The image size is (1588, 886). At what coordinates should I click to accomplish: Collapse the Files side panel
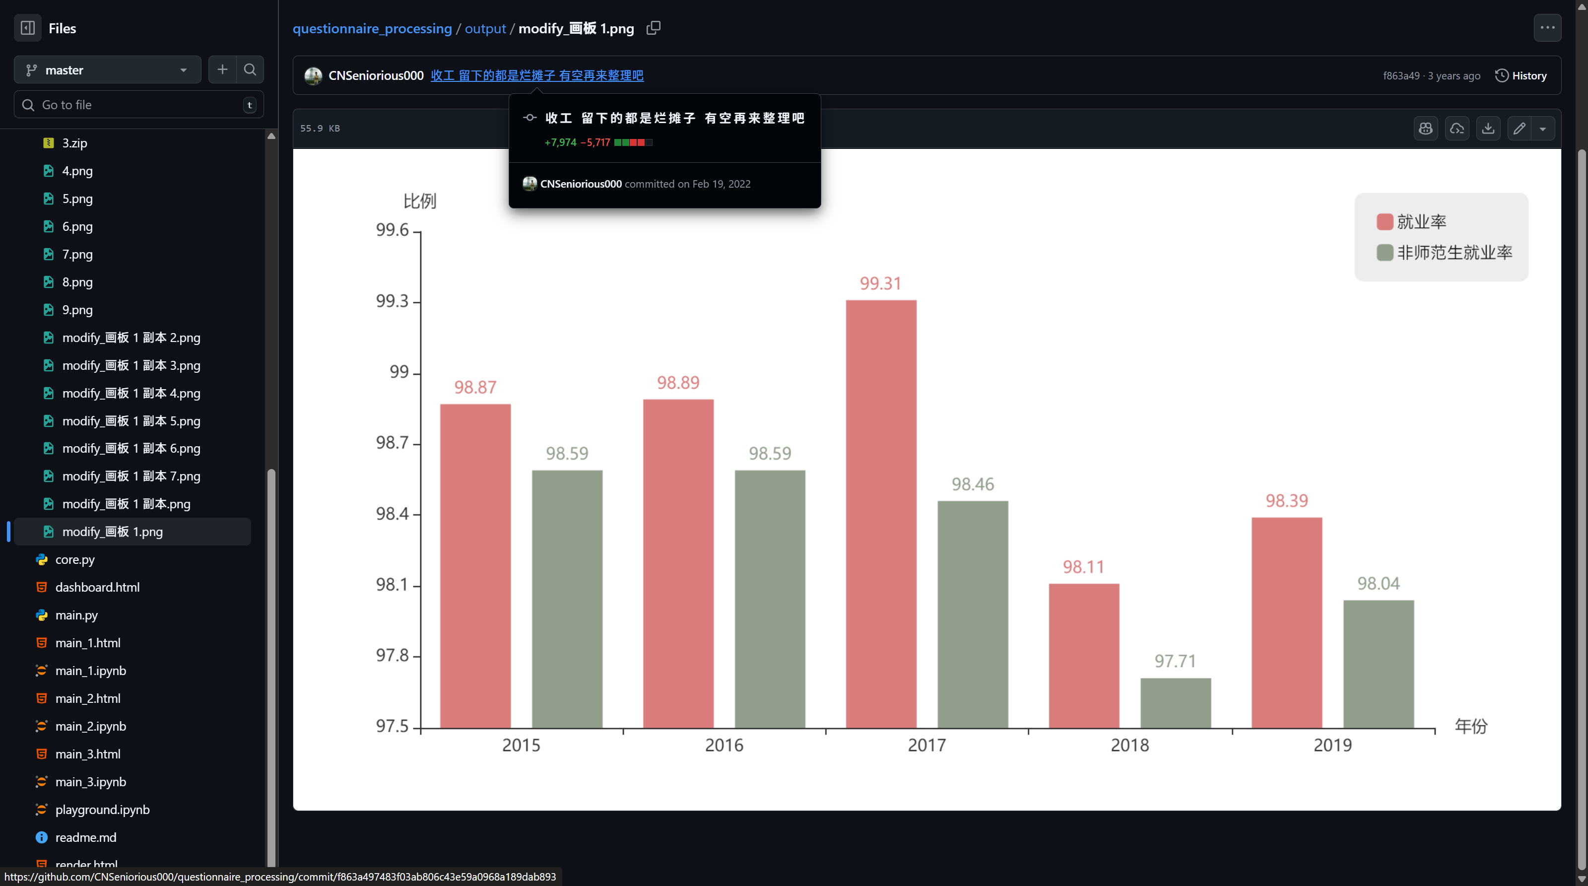click(x=28, y=28)
